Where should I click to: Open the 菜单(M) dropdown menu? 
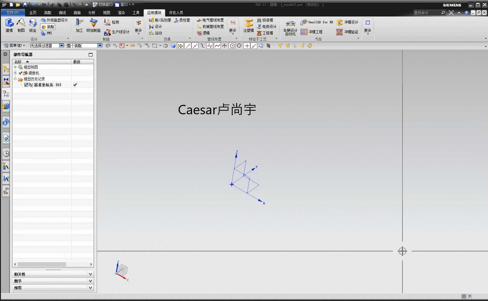[14, 46]
